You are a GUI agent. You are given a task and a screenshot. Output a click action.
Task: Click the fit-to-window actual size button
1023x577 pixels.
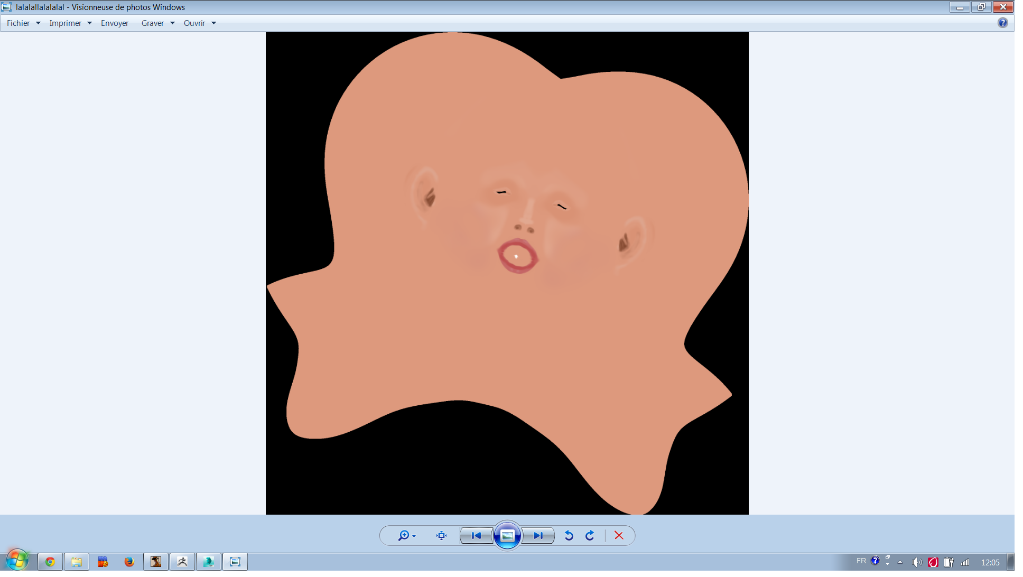(441, 536)
